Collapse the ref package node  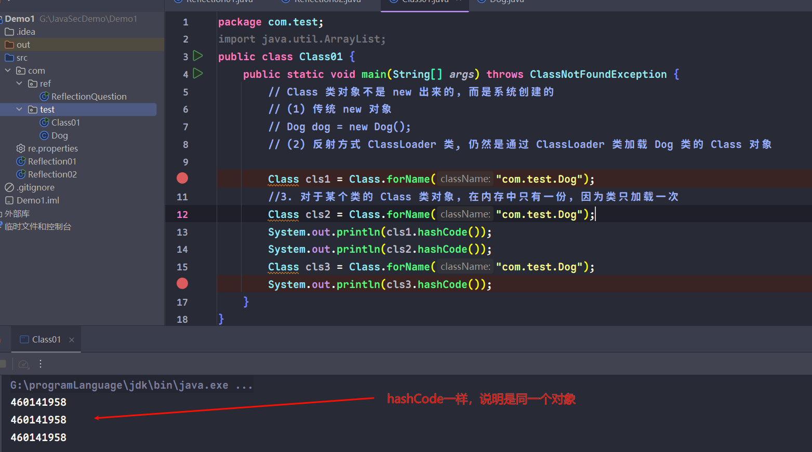(19, 84)
